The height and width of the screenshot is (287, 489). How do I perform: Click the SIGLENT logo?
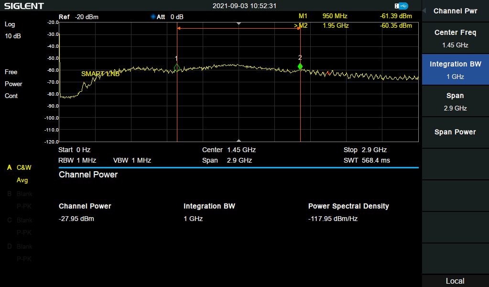coord(24,6)
